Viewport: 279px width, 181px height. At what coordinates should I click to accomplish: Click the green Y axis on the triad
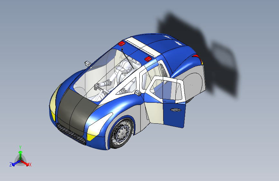(x=20, y=155)
